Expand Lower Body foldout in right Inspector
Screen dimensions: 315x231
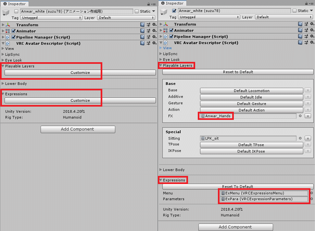pyautogui.click(x=161, y=170)
